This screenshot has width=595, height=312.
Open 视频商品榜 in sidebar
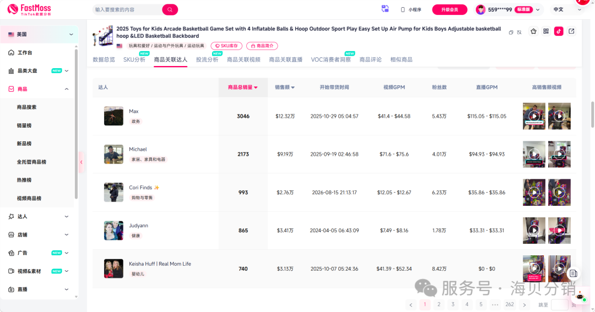click(x=29, y=198)
